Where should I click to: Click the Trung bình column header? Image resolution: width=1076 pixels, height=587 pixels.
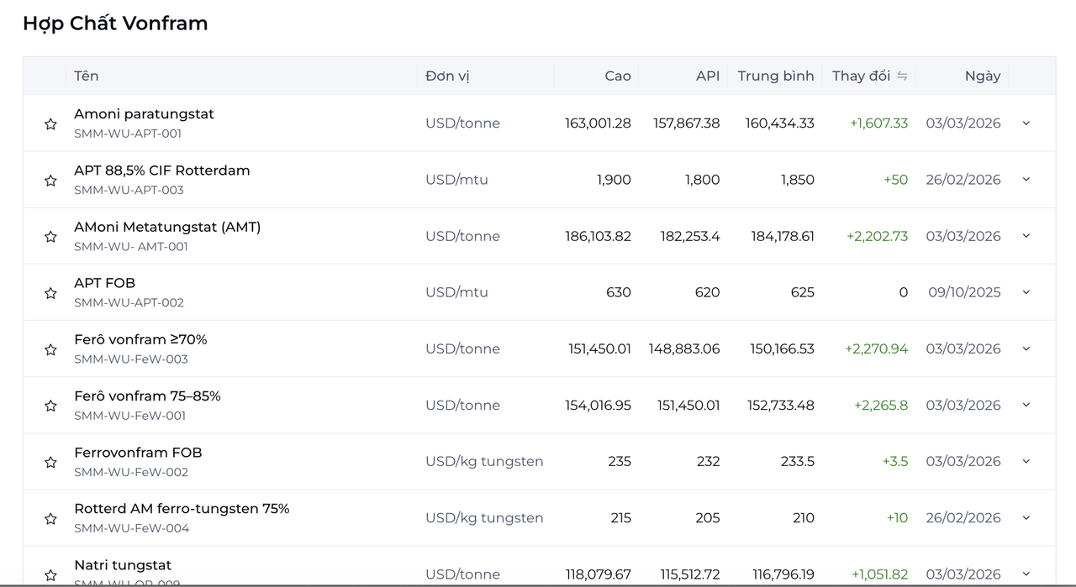(x=776, y=76)
